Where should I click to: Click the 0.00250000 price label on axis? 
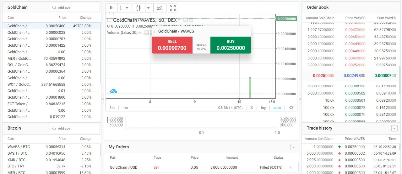click(x=286, y=19)
